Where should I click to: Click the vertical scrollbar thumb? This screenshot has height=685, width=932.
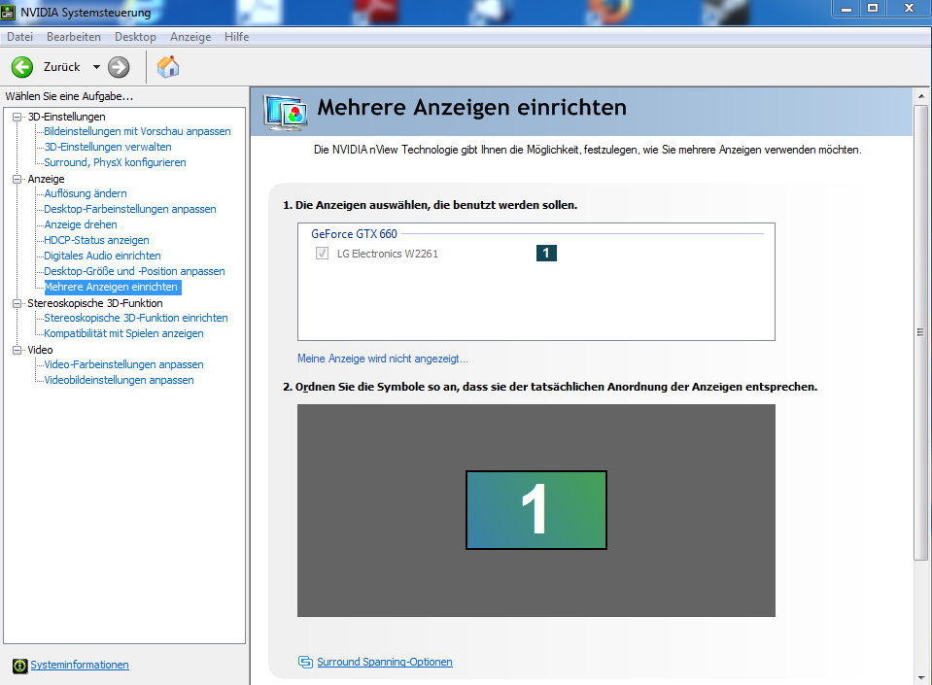(x=921, y=332)
